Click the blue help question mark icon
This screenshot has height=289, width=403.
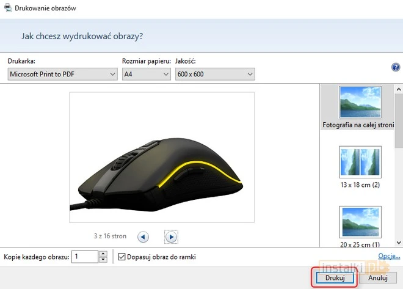tap(395, 68)
